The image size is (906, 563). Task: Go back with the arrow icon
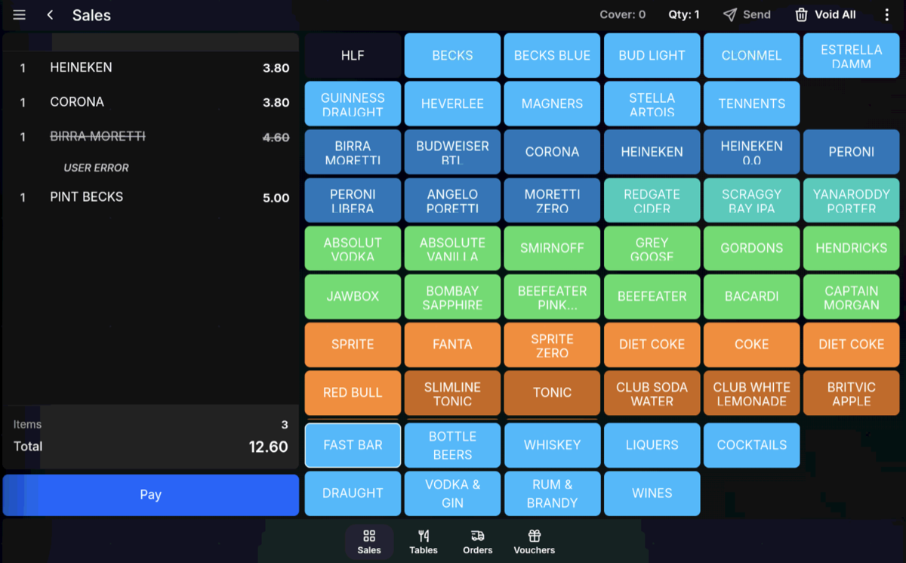pyautogui.click(x=50, y=15)
